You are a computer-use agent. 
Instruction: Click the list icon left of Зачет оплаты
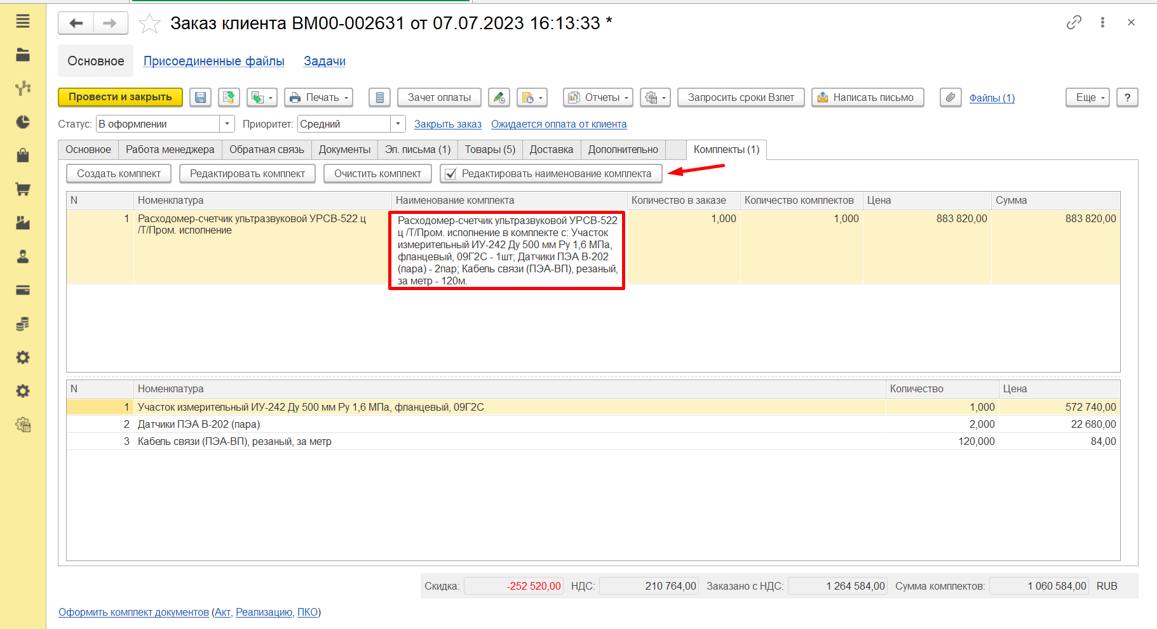pos(379,97)
